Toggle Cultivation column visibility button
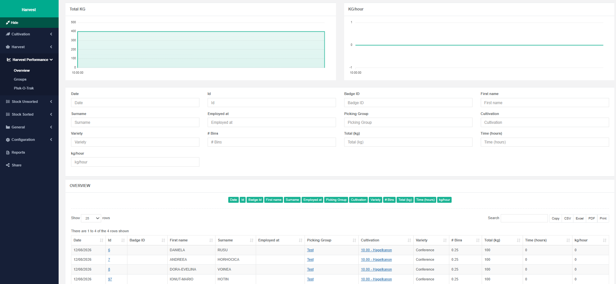 [359, 200]
